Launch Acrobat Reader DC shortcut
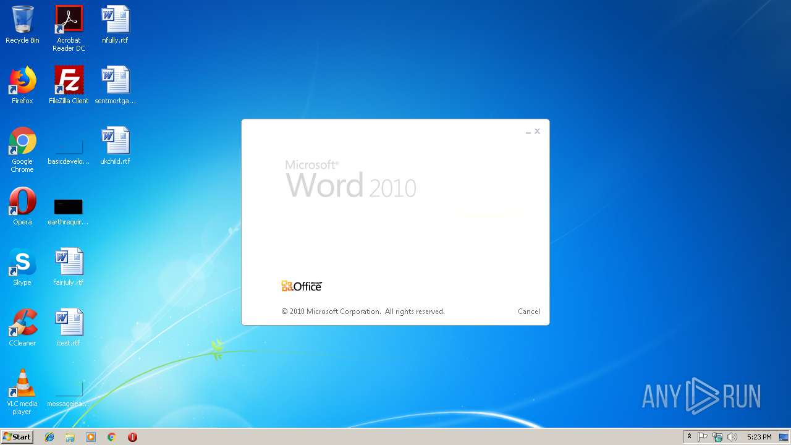The height and width of the screenshot is (445, 791). point(69,28)
